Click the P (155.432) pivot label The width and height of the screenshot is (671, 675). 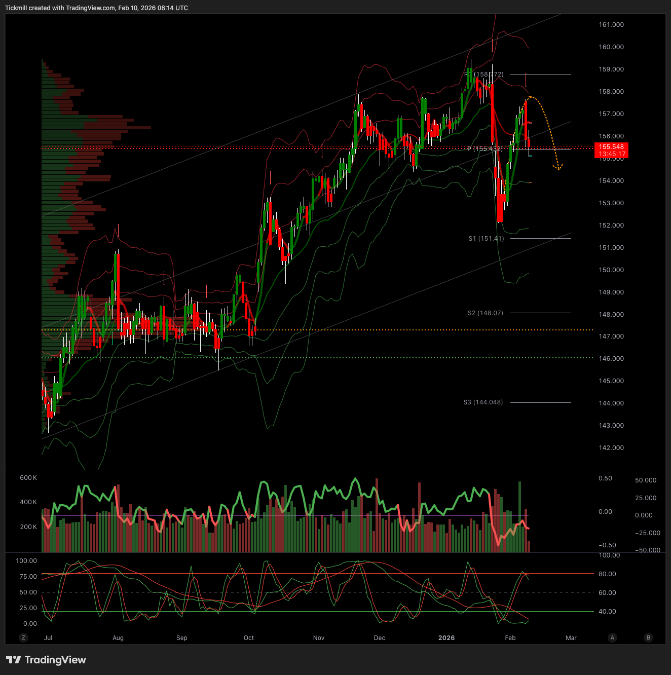pyautogui.click(x=485, y=149)
